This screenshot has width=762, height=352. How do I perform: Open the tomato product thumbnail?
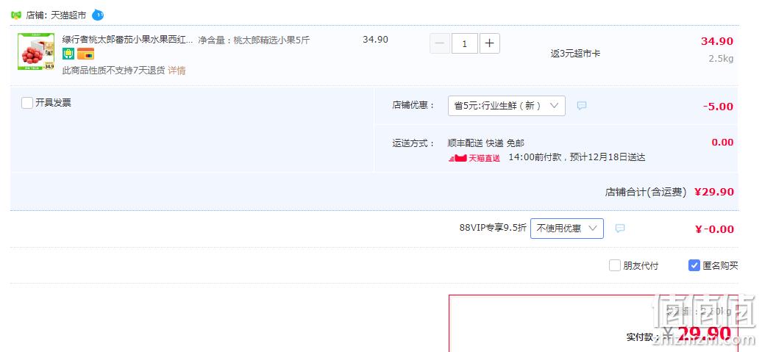[x=36, y=51]
